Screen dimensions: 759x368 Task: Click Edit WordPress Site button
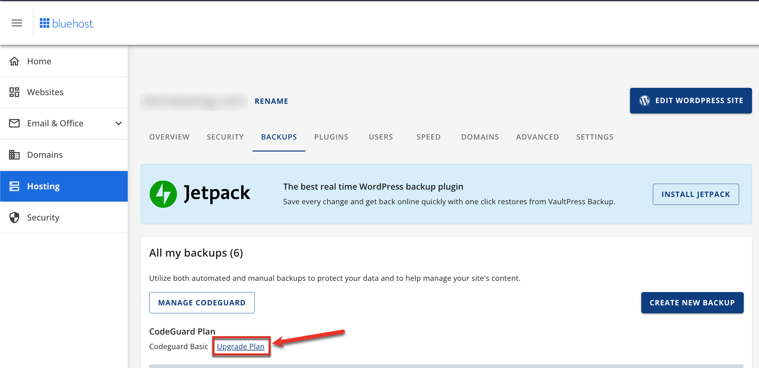click(691, 100)
